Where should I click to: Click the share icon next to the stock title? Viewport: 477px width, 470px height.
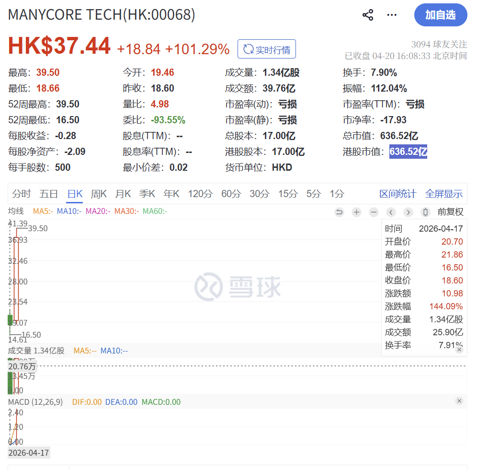click(x=368, y=15)
